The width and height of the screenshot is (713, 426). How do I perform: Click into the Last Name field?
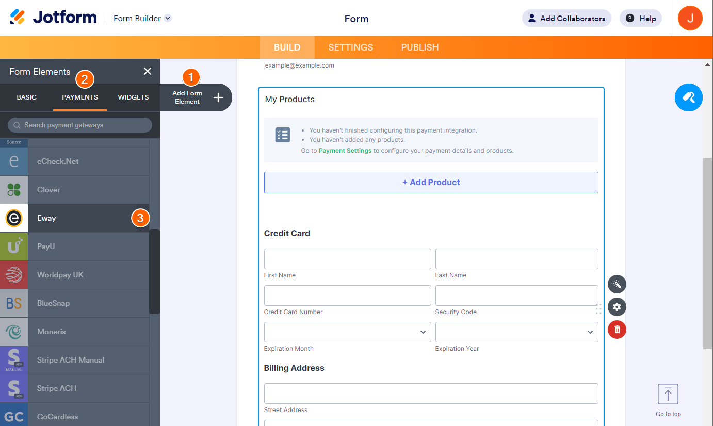(x=517, y=259)
